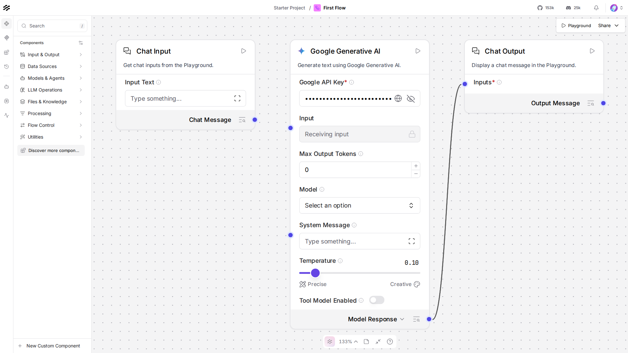Open the user avatar menu
The image size is (628, 353).
pos(616,8)
